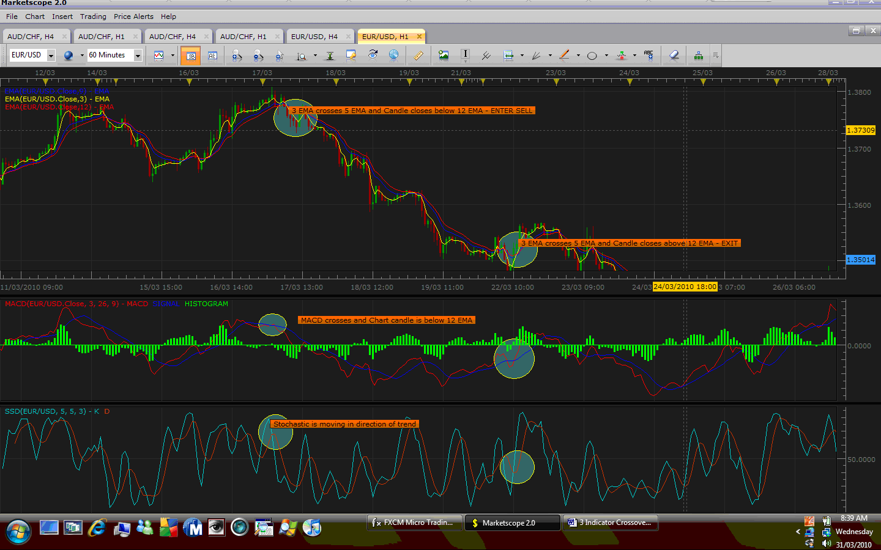Pick the pencil line drawing tool
Viewport: 881px width, 550px height.
564,56
